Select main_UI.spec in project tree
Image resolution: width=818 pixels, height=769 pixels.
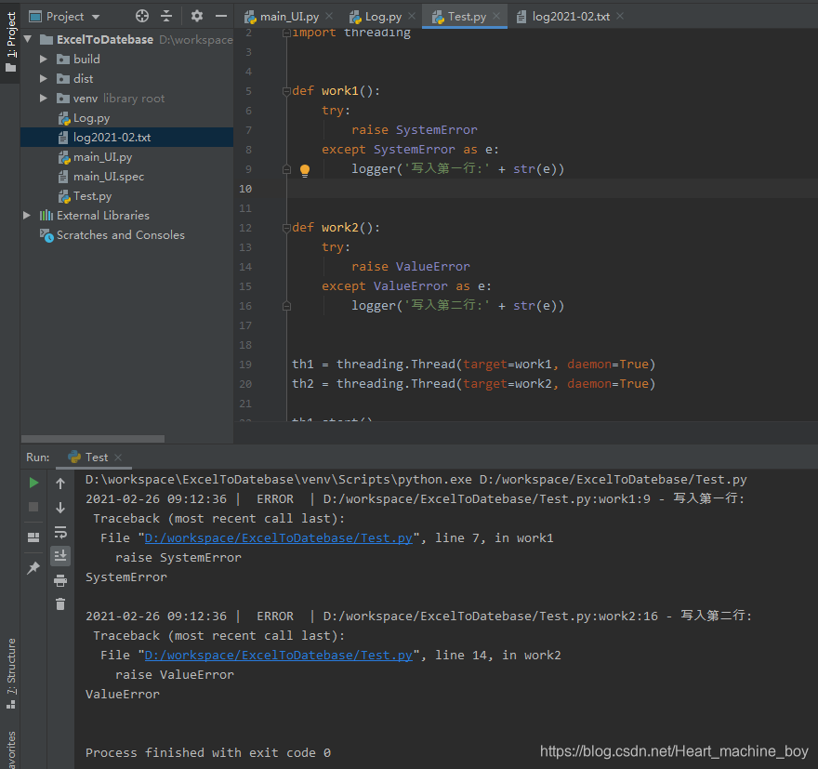[x=109, y=177]
